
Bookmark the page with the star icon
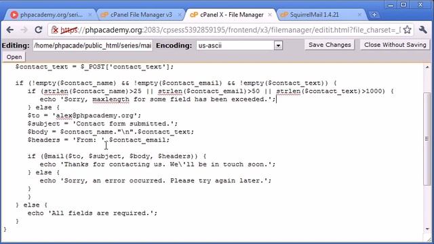[x=407, y=30]
